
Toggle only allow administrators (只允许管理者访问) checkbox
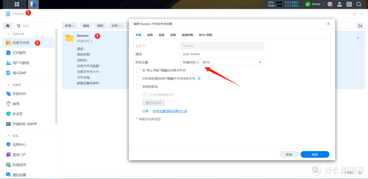[x=144, y=95]
